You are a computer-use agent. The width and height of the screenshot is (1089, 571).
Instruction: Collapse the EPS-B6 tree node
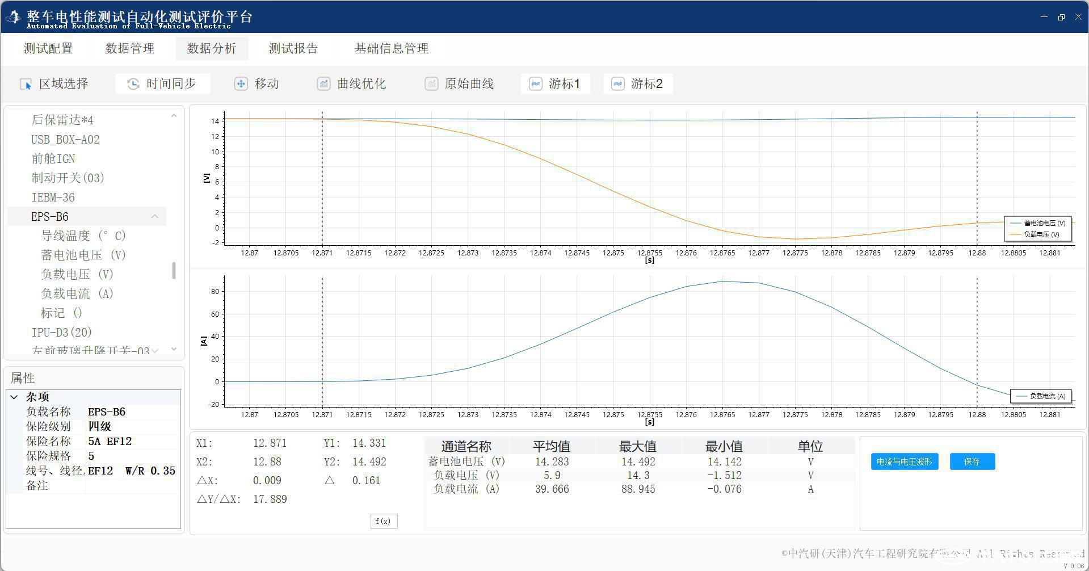tap(154, 216)
